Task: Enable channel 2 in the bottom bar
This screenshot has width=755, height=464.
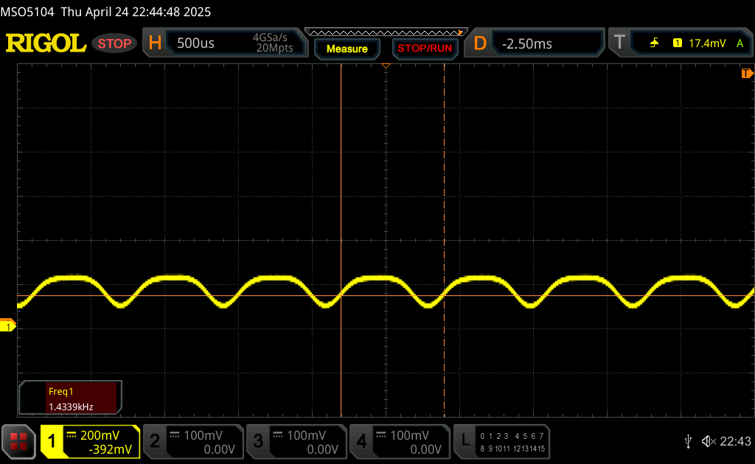Action: 192,441
